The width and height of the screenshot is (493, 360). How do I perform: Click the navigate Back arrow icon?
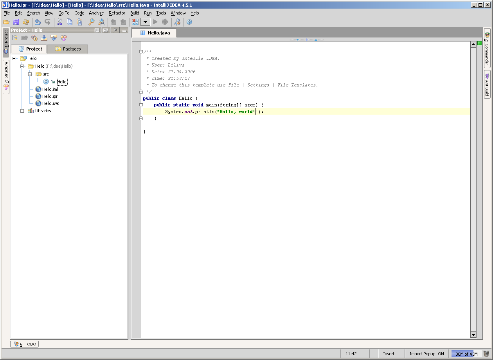pyautogui.click(x=113, y=22)
